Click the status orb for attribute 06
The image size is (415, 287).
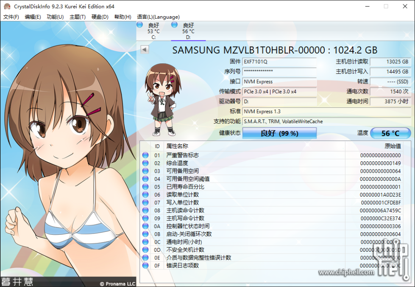[145, 194]
